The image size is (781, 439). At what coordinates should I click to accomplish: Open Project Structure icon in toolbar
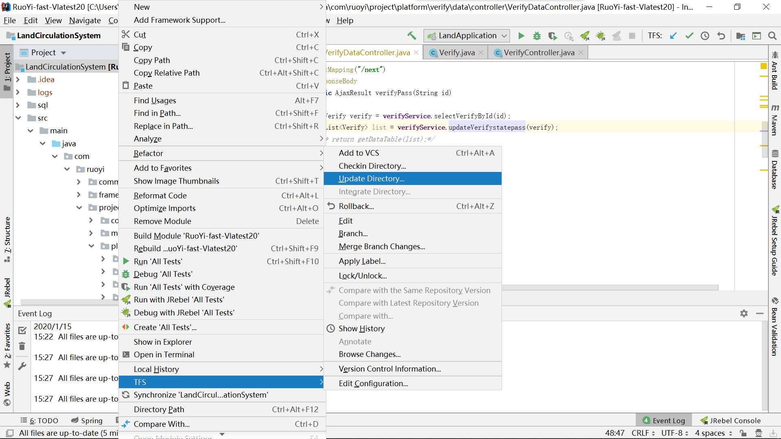pyautogui.click(x=741, y=36)
